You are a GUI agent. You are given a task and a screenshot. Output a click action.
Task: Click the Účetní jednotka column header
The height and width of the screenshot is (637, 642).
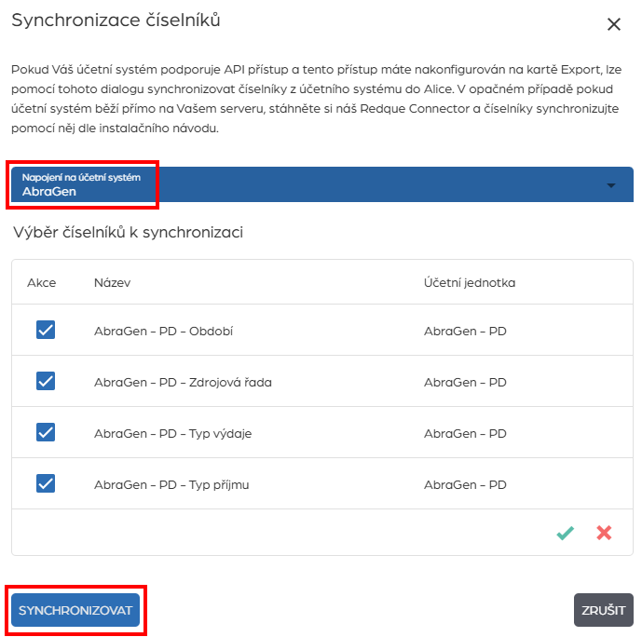click(470, 282)
